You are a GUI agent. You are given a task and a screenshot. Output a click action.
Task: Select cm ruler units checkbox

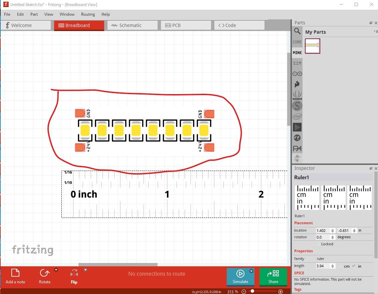[340, 266]
